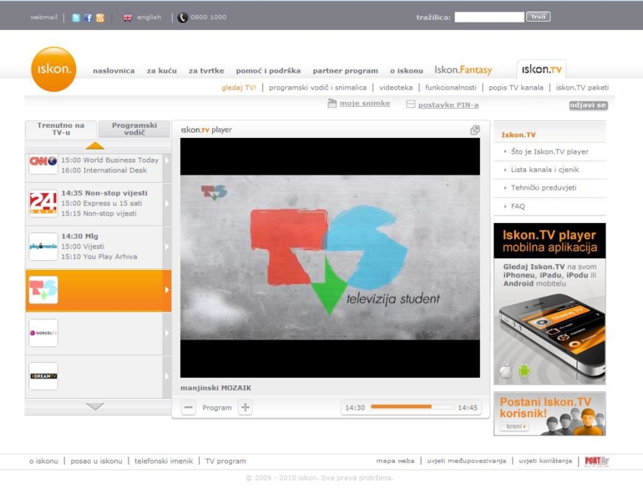
Task: Click the postavke PIN-a icon
Action: [411, 104]
